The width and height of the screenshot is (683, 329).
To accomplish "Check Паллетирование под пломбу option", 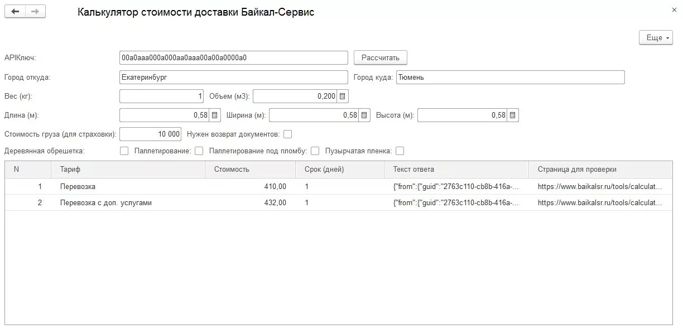I will pyautogui.click(x=315, y=151).
